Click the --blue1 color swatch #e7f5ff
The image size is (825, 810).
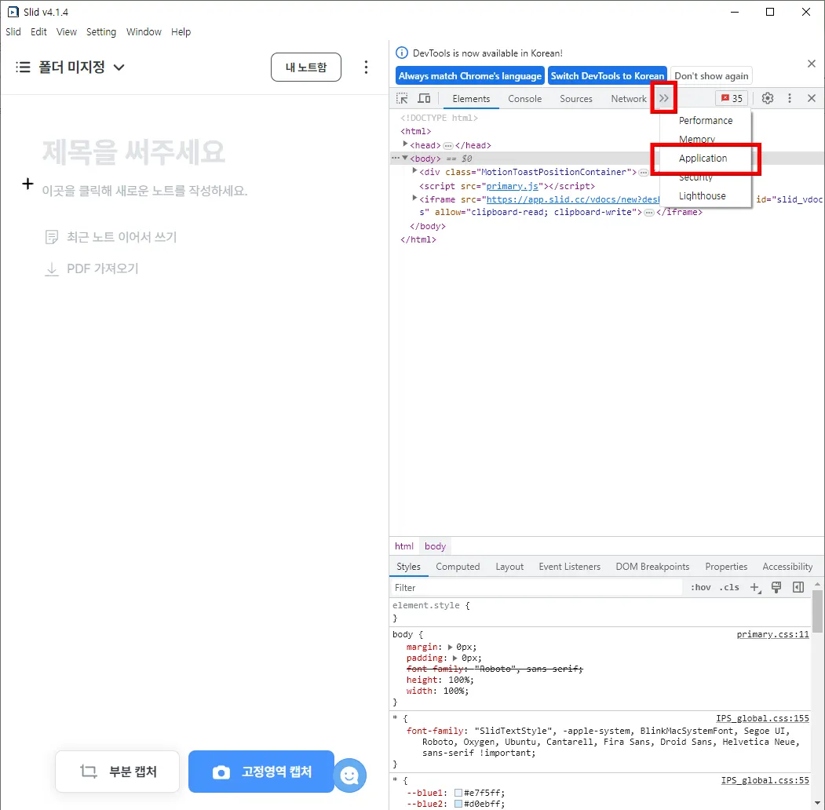pos(458,794)
